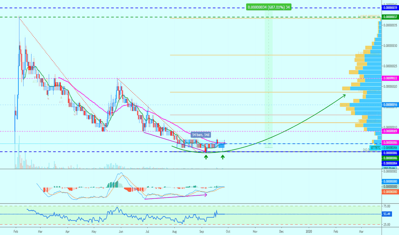Click the 53.49 RSI value label
This screenshot has width=399, height=235.
point(387,214)
